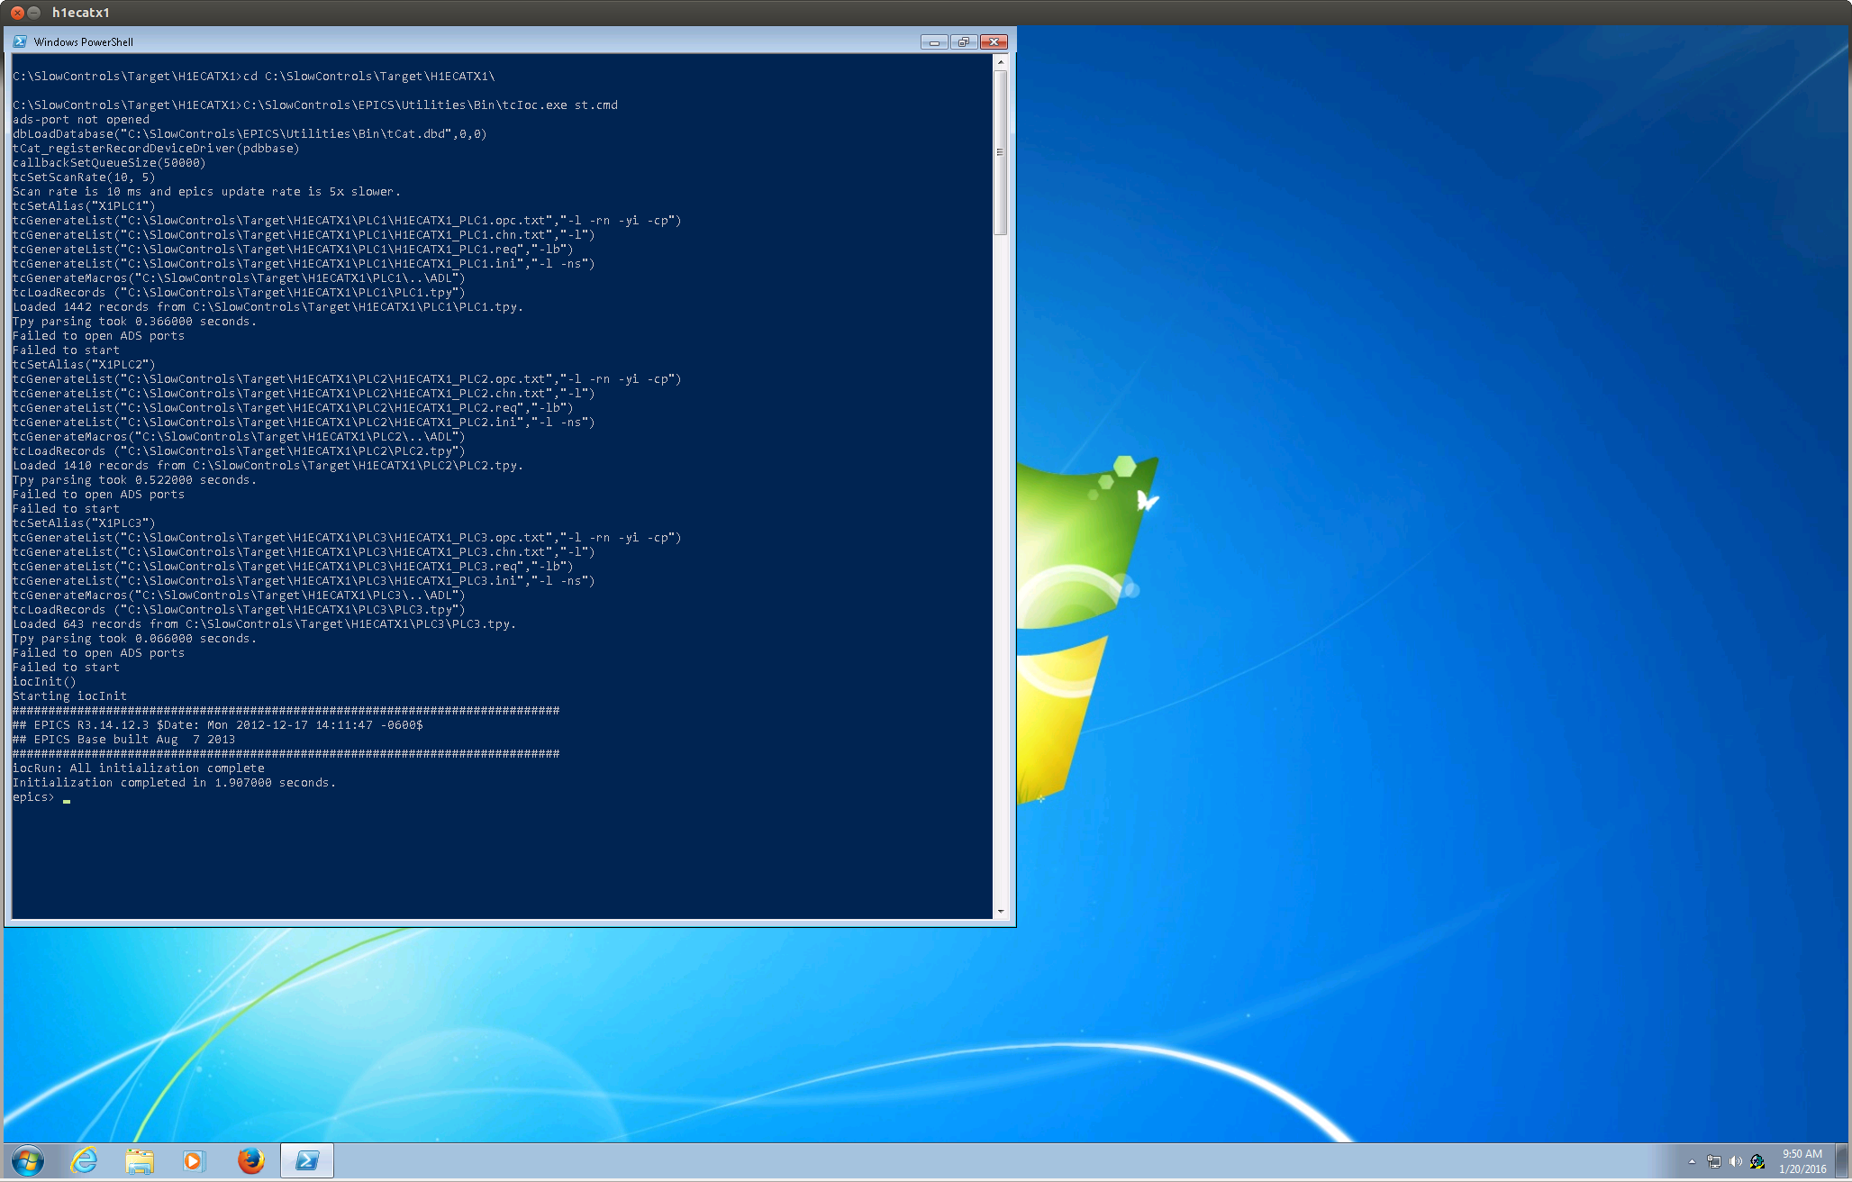Click the Windows PowerShell title bar text
Screen dimensions: 1852x1182
(x=83, y=41)
